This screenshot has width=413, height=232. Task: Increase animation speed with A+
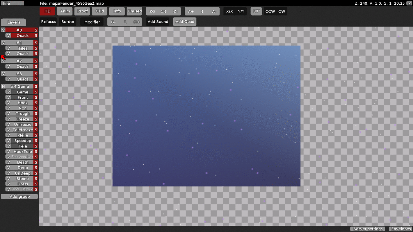[191, 12]
